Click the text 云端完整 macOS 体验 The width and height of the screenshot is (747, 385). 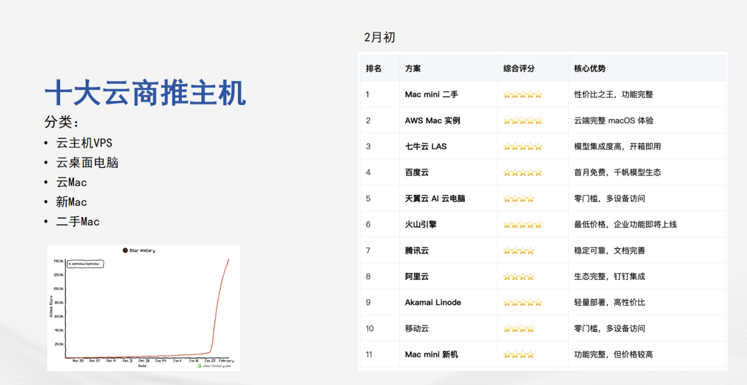point(614,120)
